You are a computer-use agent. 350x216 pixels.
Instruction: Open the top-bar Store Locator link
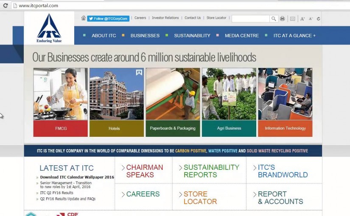(216, 18)
